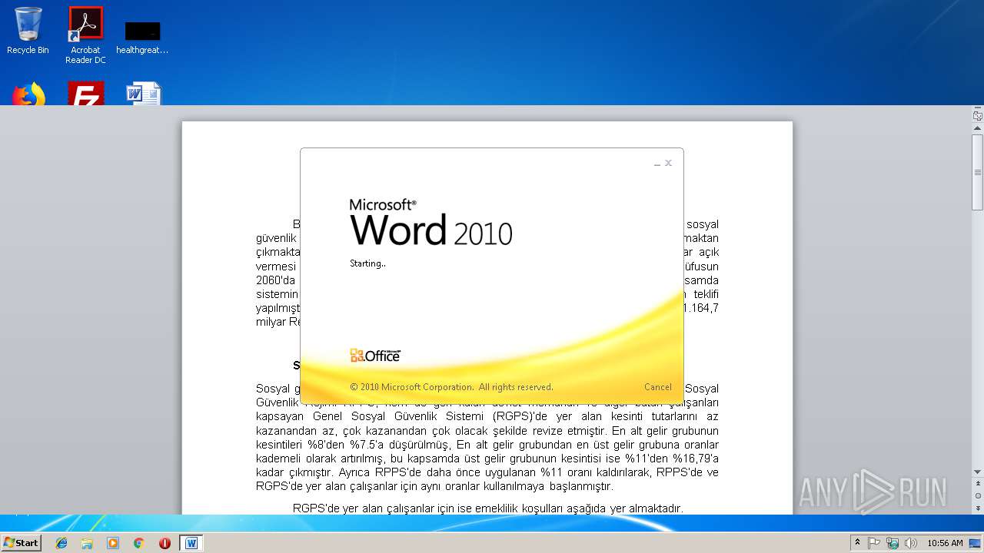Open the Recycle Bin desktop icon
Image resolution: width=984 pixels, height=553 pixels.
pyautogui.click(x=28, y=31)
